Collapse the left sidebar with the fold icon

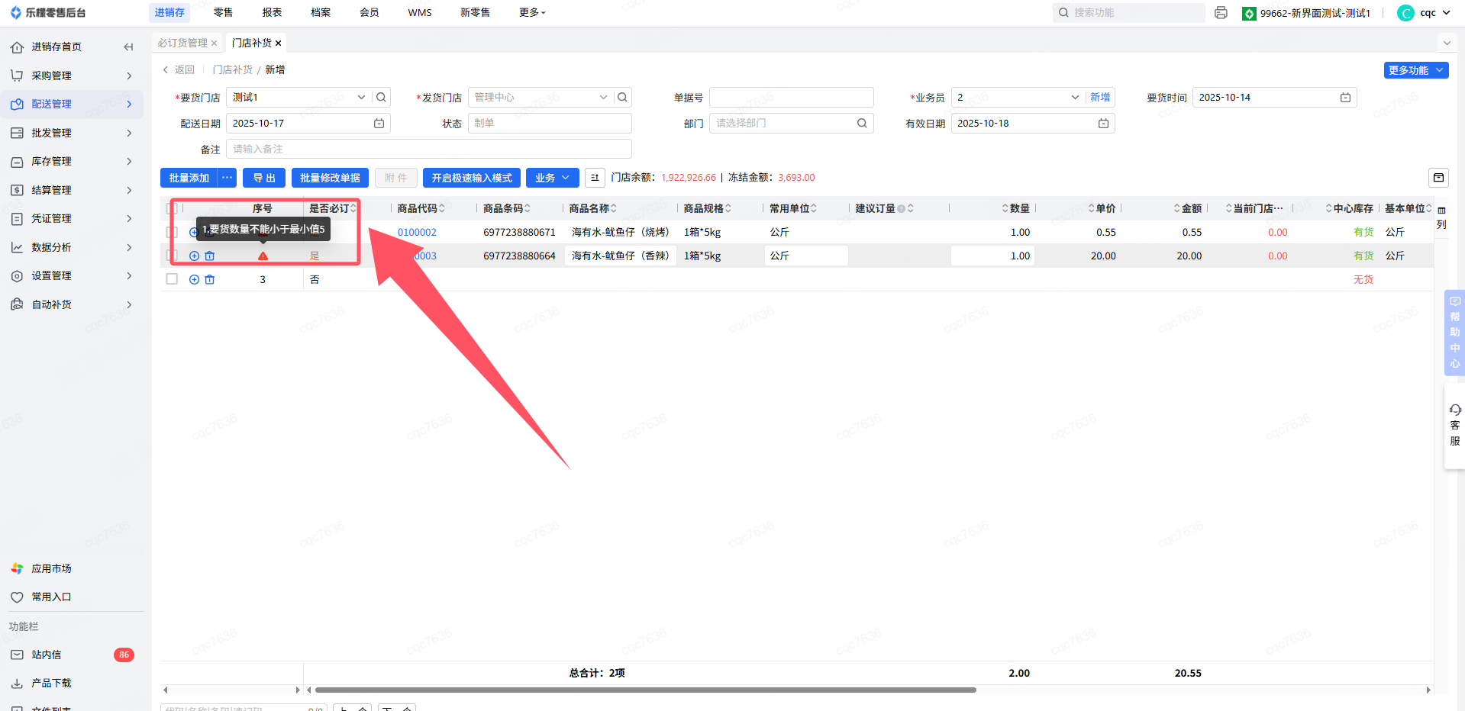128,47
